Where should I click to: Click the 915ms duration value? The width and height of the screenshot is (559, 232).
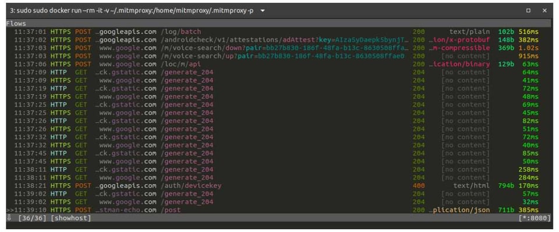click(x=528, y=56)
